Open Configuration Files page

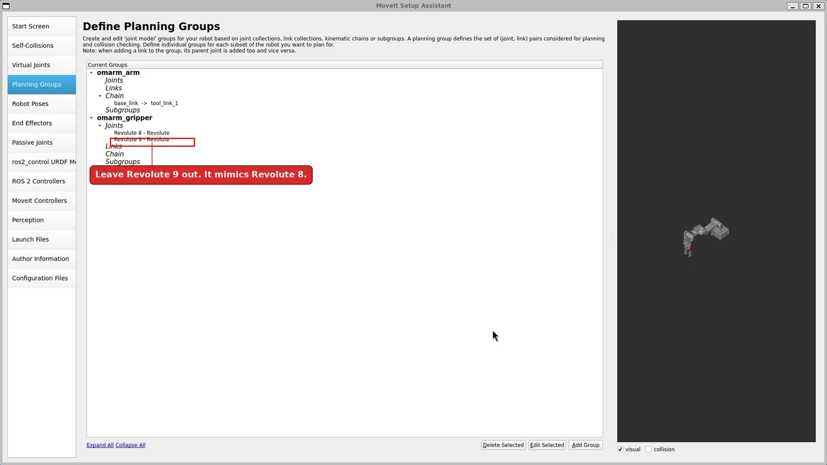click(x=42, y=278)
